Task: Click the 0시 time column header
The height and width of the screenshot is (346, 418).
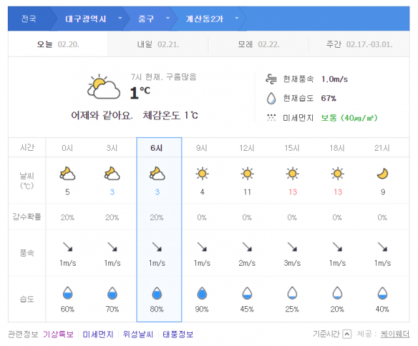Action: click(67, 148)
